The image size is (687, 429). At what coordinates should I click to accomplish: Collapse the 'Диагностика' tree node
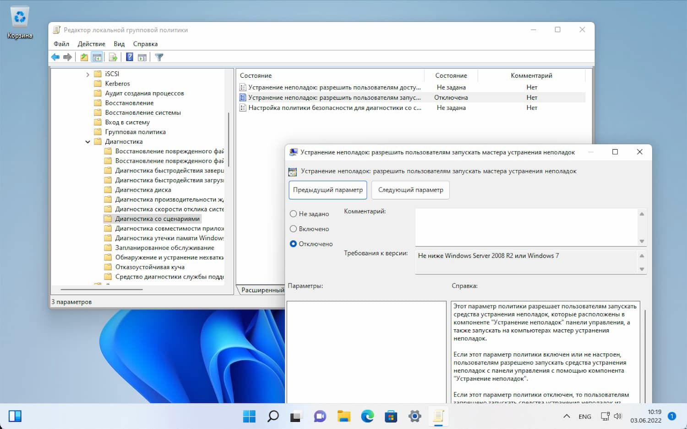pyautogui.click(x=87, y=142)
